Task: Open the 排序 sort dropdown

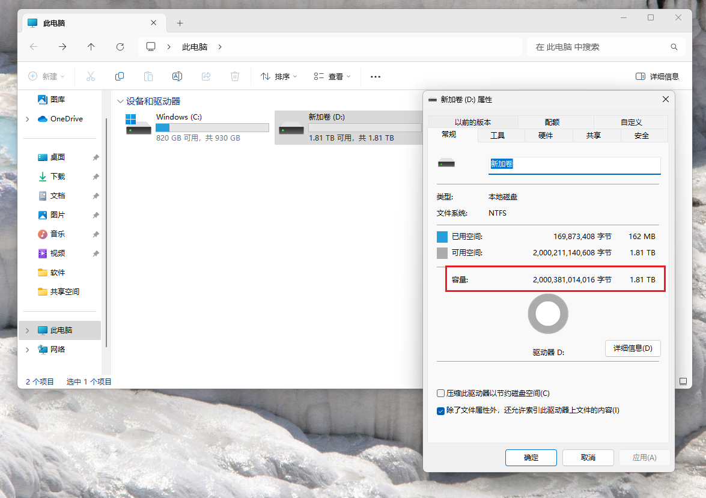Action: [x=279, y=76]
